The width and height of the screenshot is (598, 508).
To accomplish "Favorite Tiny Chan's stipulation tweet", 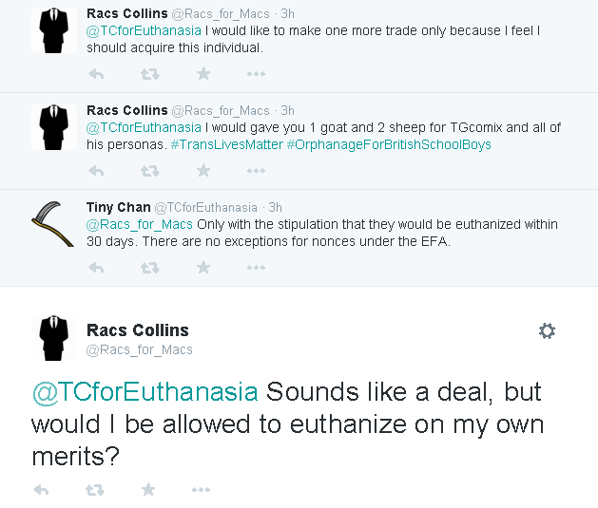I will (x=203, y=268).
